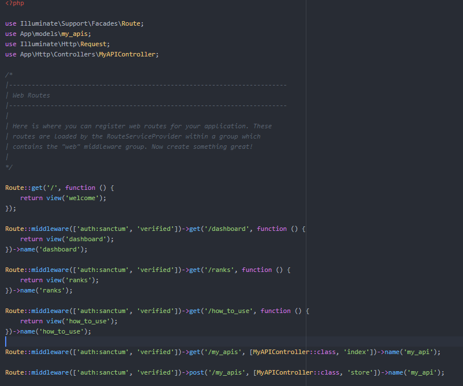Click the "name('how_to_use')" line
The width and height of the screenshot is (463, 386).
tap(48, 332)
